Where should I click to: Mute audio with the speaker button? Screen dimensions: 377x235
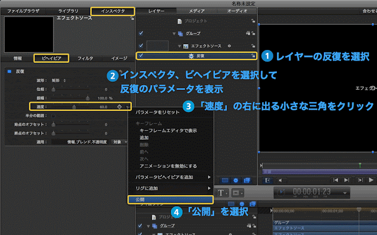pyautogui.click(x=280, y=180)
